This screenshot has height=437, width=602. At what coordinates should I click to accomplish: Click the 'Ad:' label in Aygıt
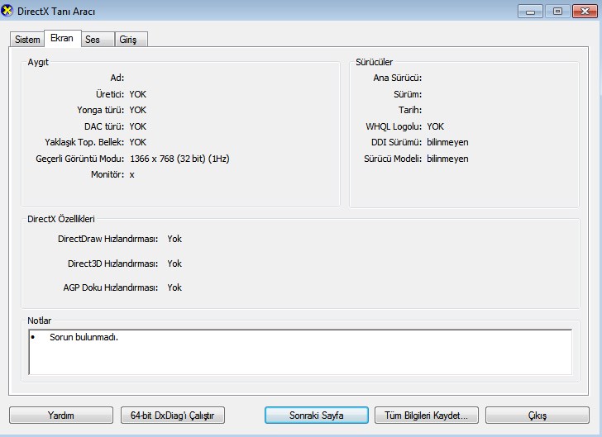pyautogui.click(x=117, y=78)
